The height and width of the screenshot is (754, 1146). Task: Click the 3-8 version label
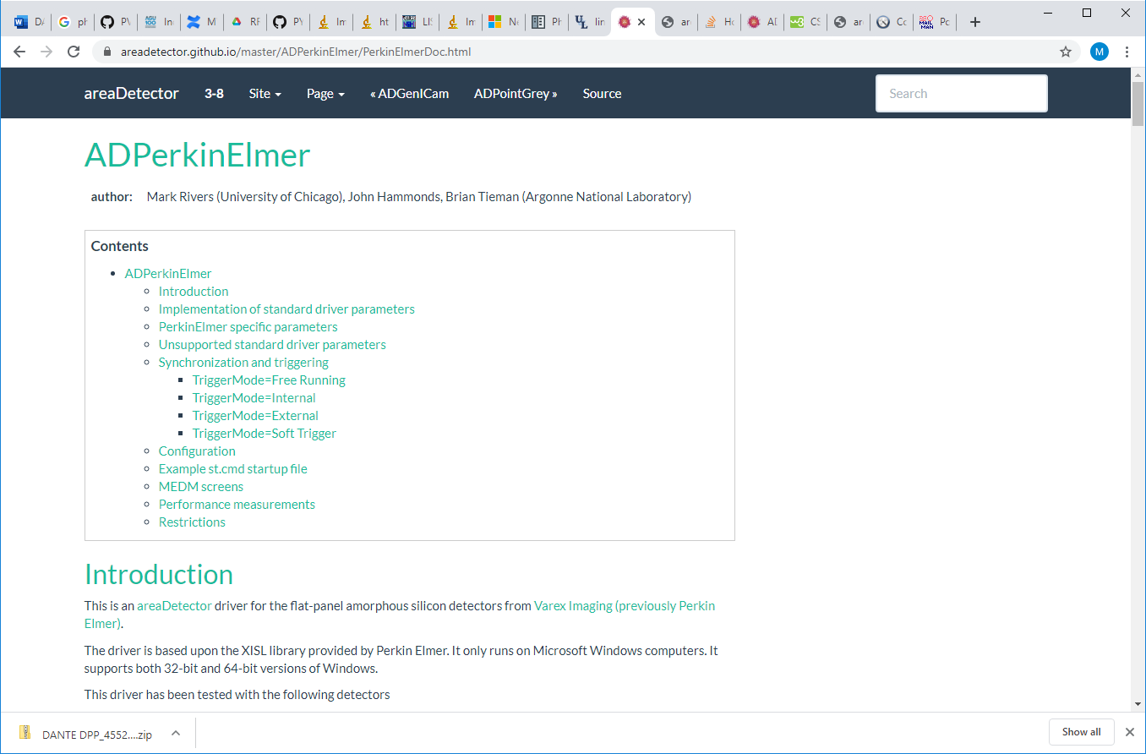(214, 94)
